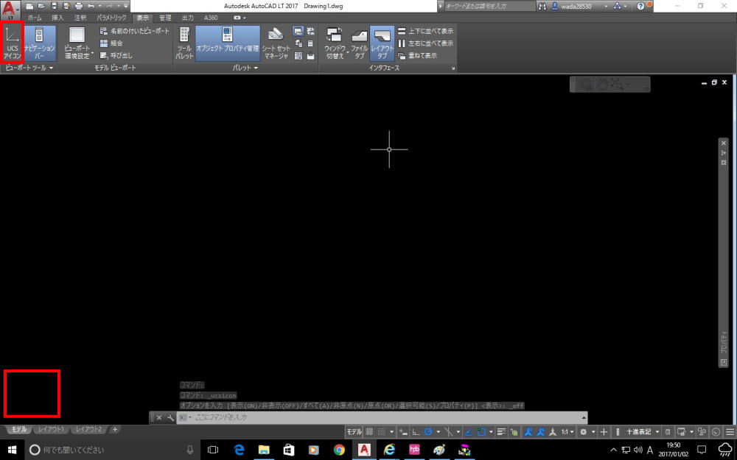This screenshot has height=460, width=737.
Task: Switch to the レイアウト2 tab
Action: pyautogui.click(x=88, y=430)
